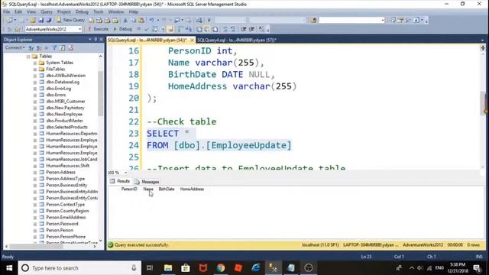Open the find combo box dropdown

tap(383, 21)
